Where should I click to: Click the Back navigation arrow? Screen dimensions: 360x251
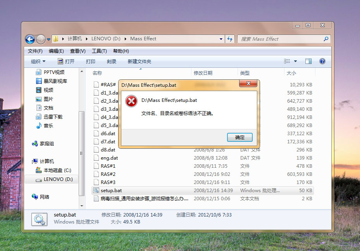tap(30, 39)
